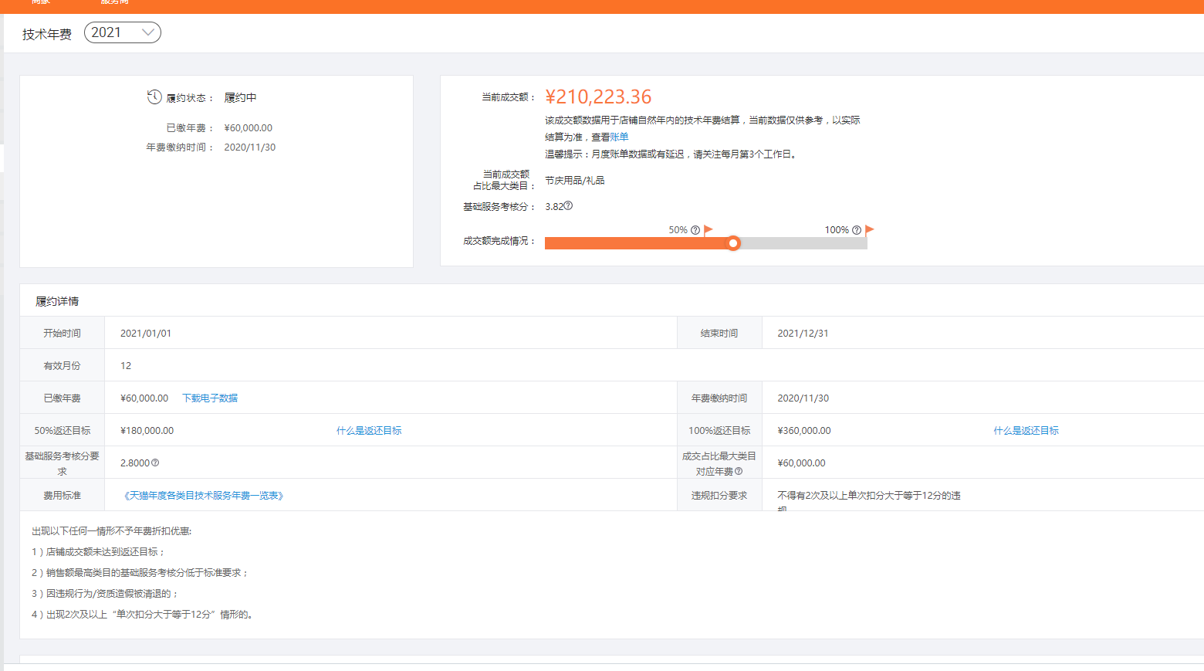Viewport: 1204px width, 671px height.
Task: Click the 2021/12/31 end date value
Action: (803, 334)
